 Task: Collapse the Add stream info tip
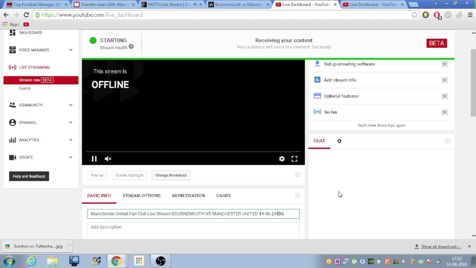(444, 80)
